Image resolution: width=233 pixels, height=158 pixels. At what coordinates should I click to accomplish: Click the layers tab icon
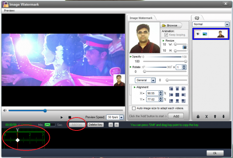[197, 18]
